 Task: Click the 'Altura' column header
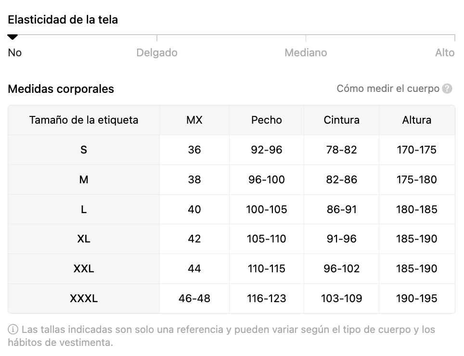click(x=417, y=120)
